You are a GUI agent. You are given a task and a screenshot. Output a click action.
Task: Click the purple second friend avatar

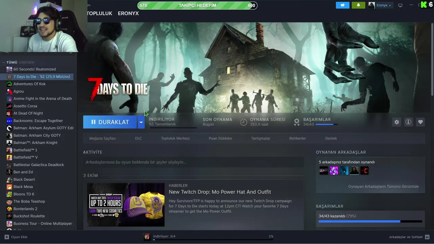pos(334,171)
